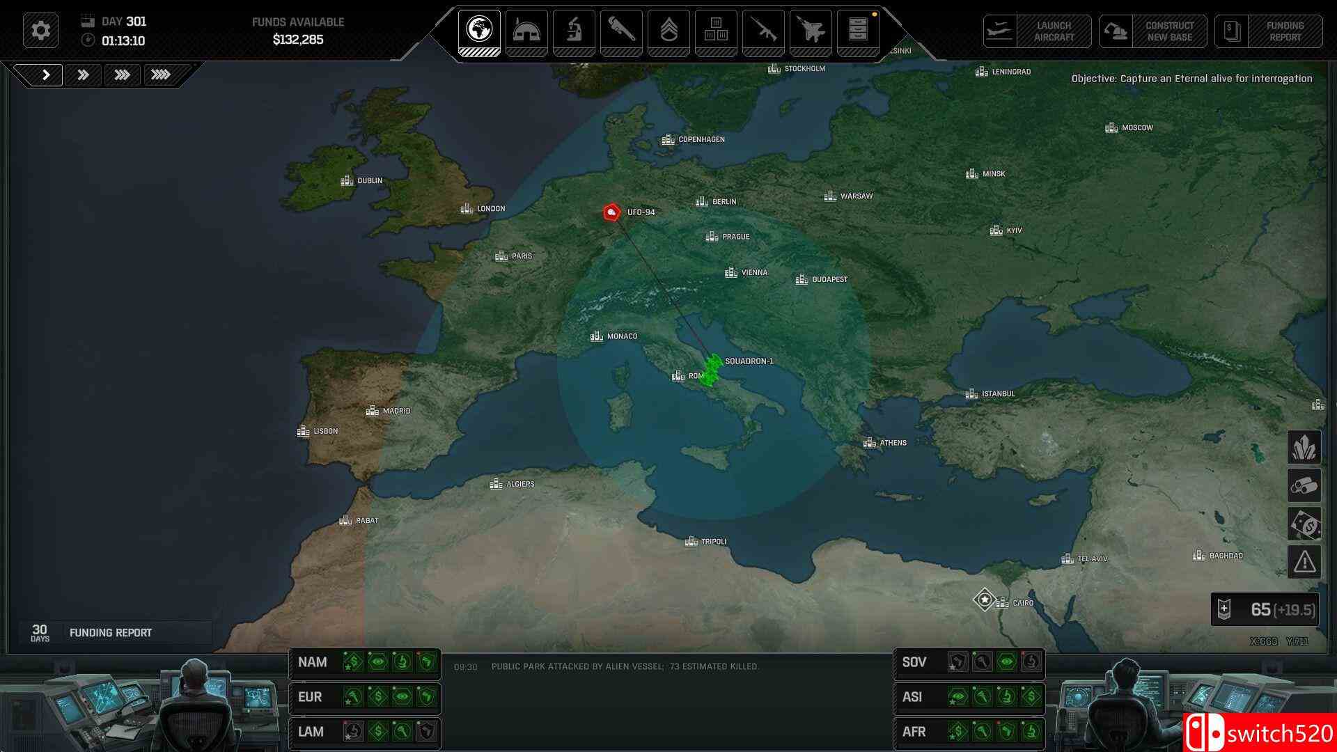Image resolution: width=1337 pixels, height=752 pixels.
Task: Click the Construct New Base button
Action: point(1153,31)
